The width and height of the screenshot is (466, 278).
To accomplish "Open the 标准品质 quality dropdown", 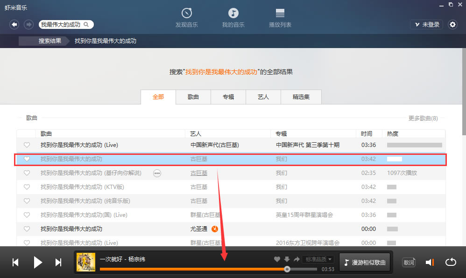I will [318, 259].
